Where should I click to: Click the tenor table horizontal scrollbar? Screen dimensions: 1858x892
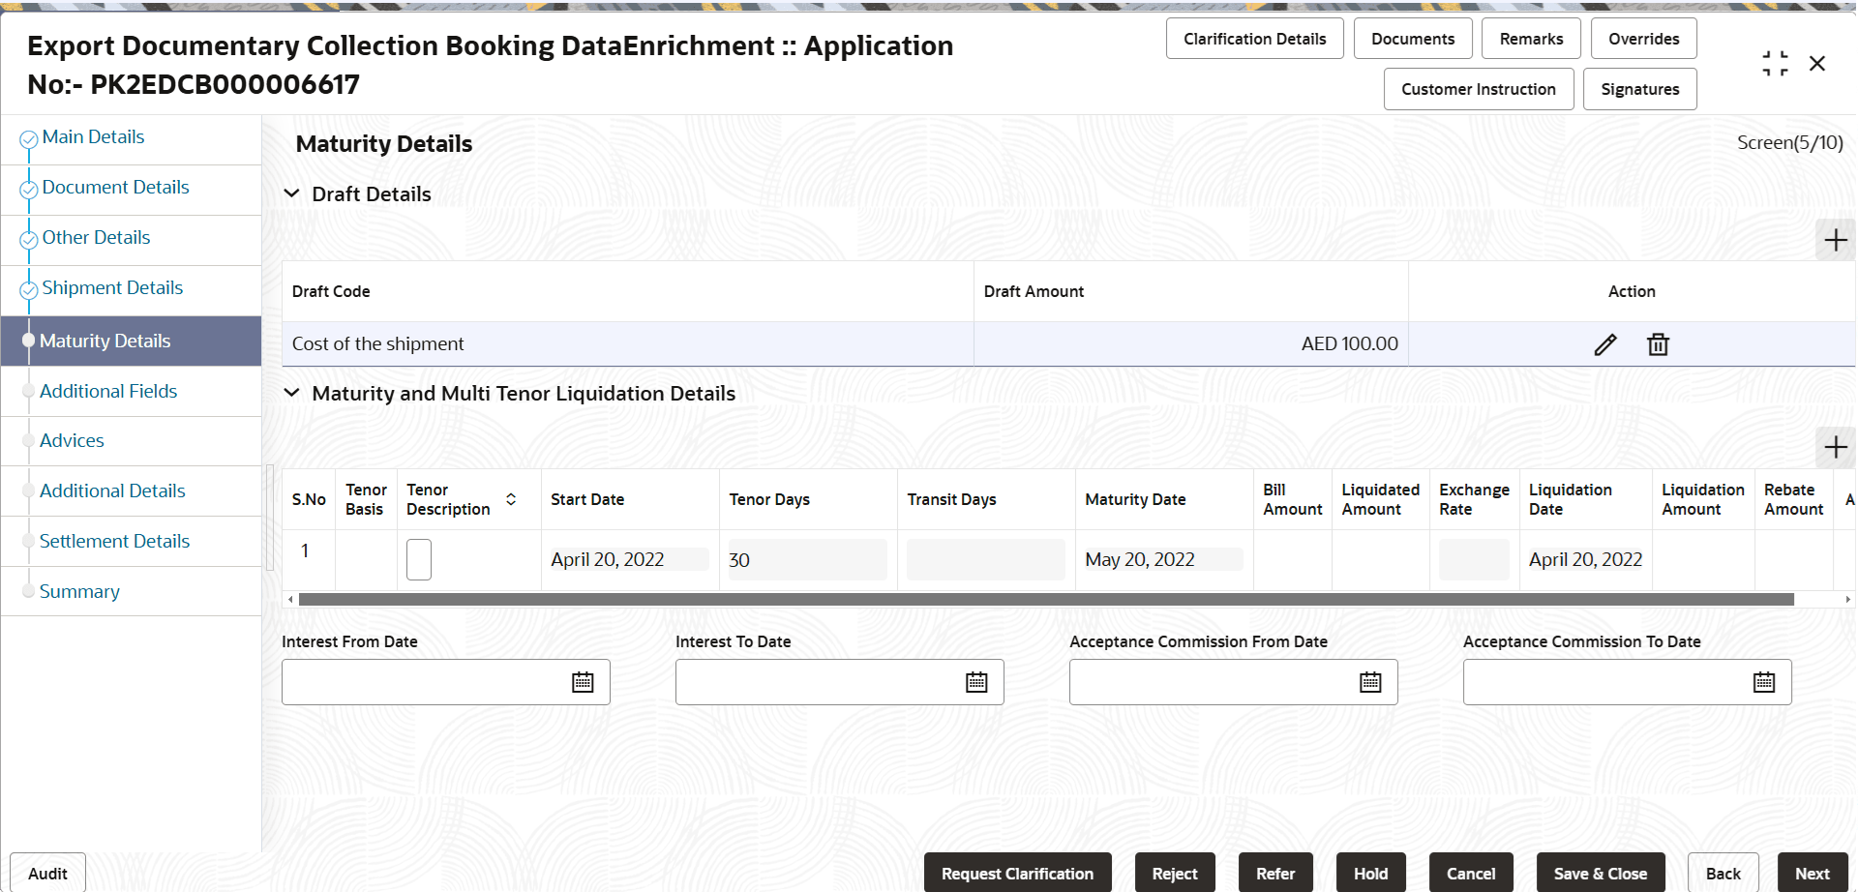click(1046, 600)
